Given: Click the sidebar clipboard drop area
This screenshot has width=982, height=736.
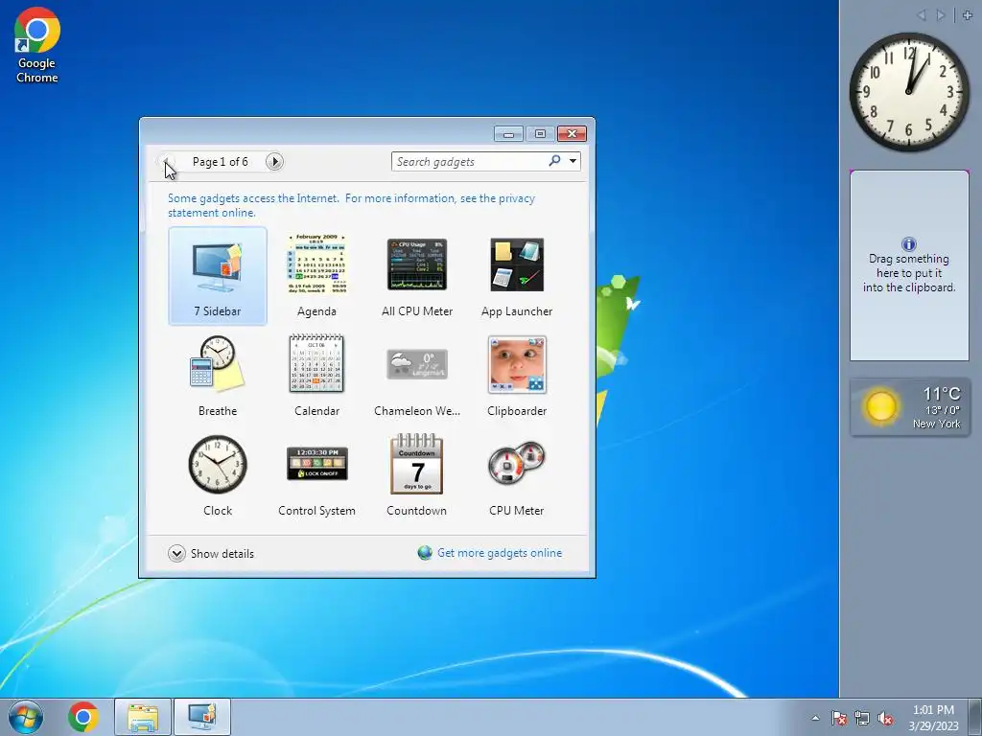Looking at the screenshot, I should point(909,265).
